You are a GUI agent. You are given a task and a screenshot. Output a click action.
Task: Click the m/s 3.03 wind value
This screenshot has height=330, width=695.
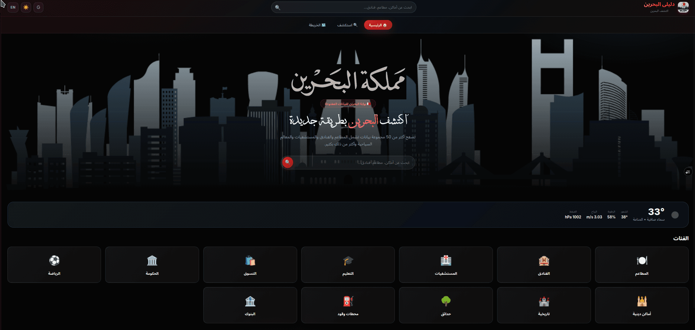594,217
